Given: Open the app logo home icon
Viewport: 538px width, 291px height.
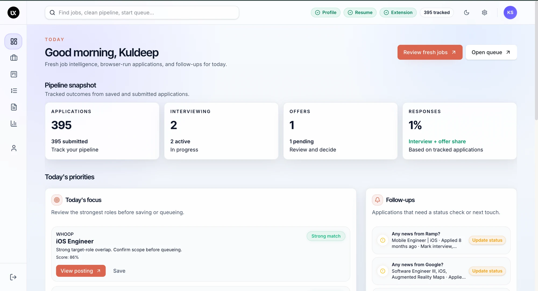Looking at the screenshot, I should coord(13,13).
